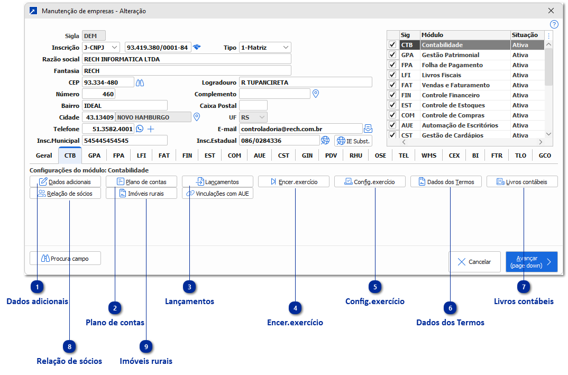The image size is (568, 375).
Task: Open Livros contábeis
Action: pos(522,181)
